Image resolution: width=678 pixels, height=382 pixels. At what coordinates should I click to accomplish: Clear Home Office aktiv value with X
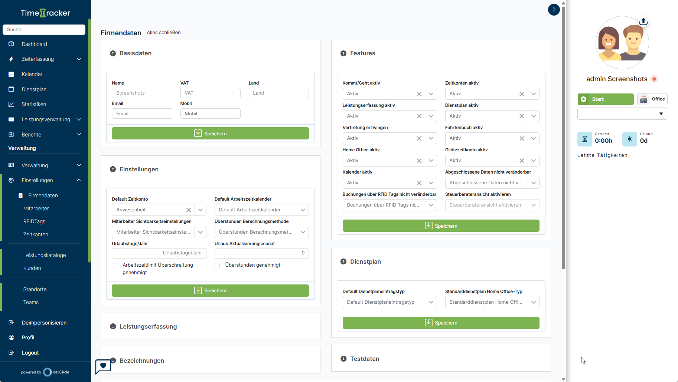[x=419, y=161]
